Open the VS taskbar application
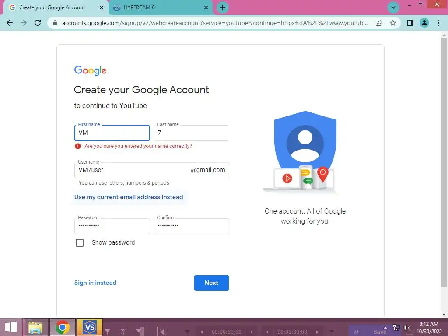The width and height of the screenshot is (448, 336). 90,327
